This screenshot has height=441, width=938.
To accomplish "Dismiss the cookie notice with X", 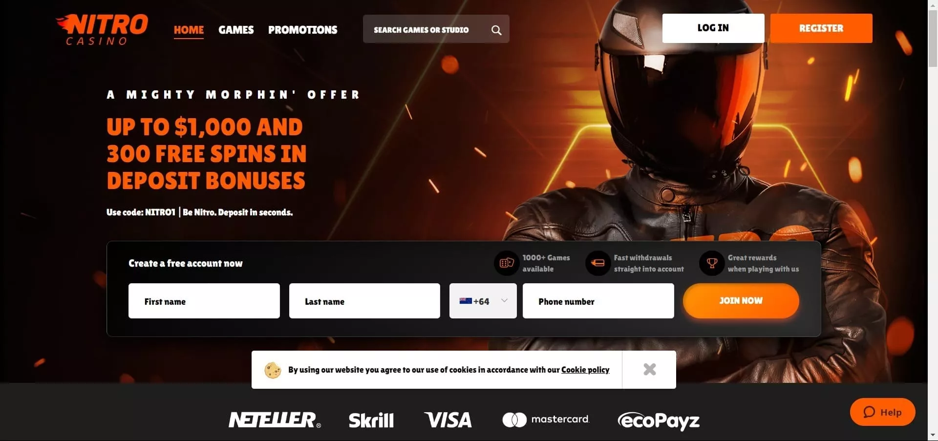I will click(x=649, y=369).
